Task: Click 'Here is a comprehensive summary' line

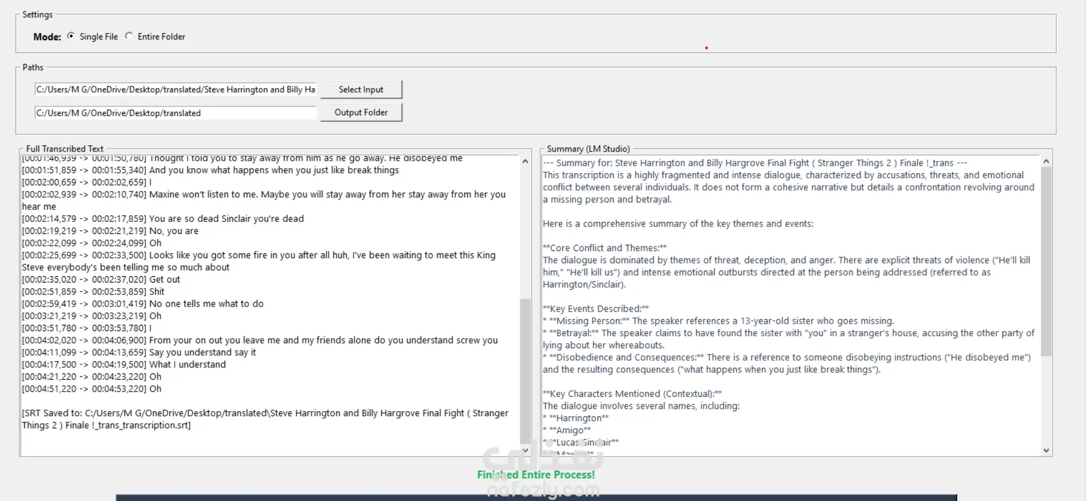Action: 678,224
